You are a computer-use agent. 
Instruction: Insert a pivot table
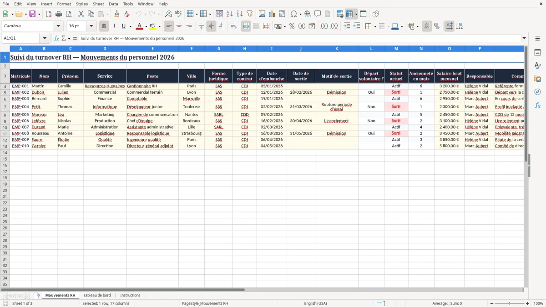pos(282,14)
